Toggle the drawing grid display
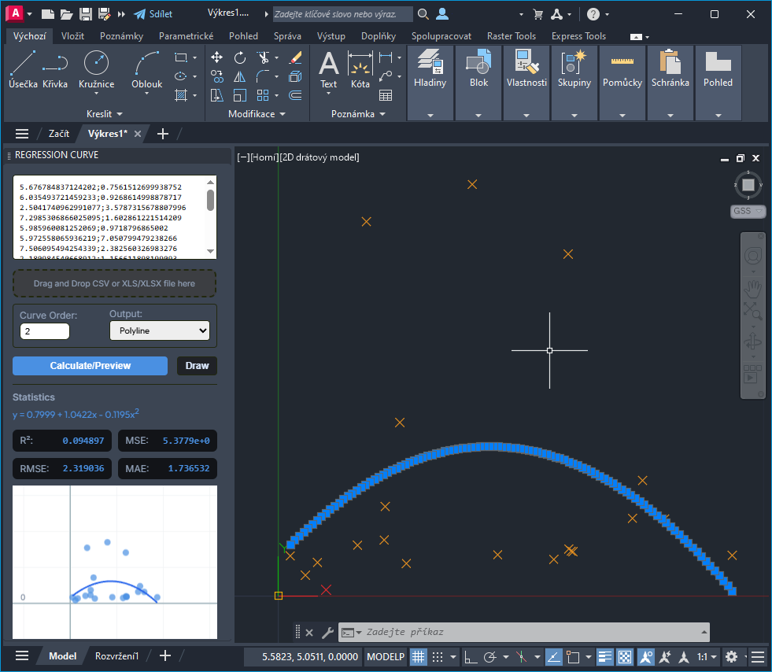The image size is (772, 672). (419, 656)
